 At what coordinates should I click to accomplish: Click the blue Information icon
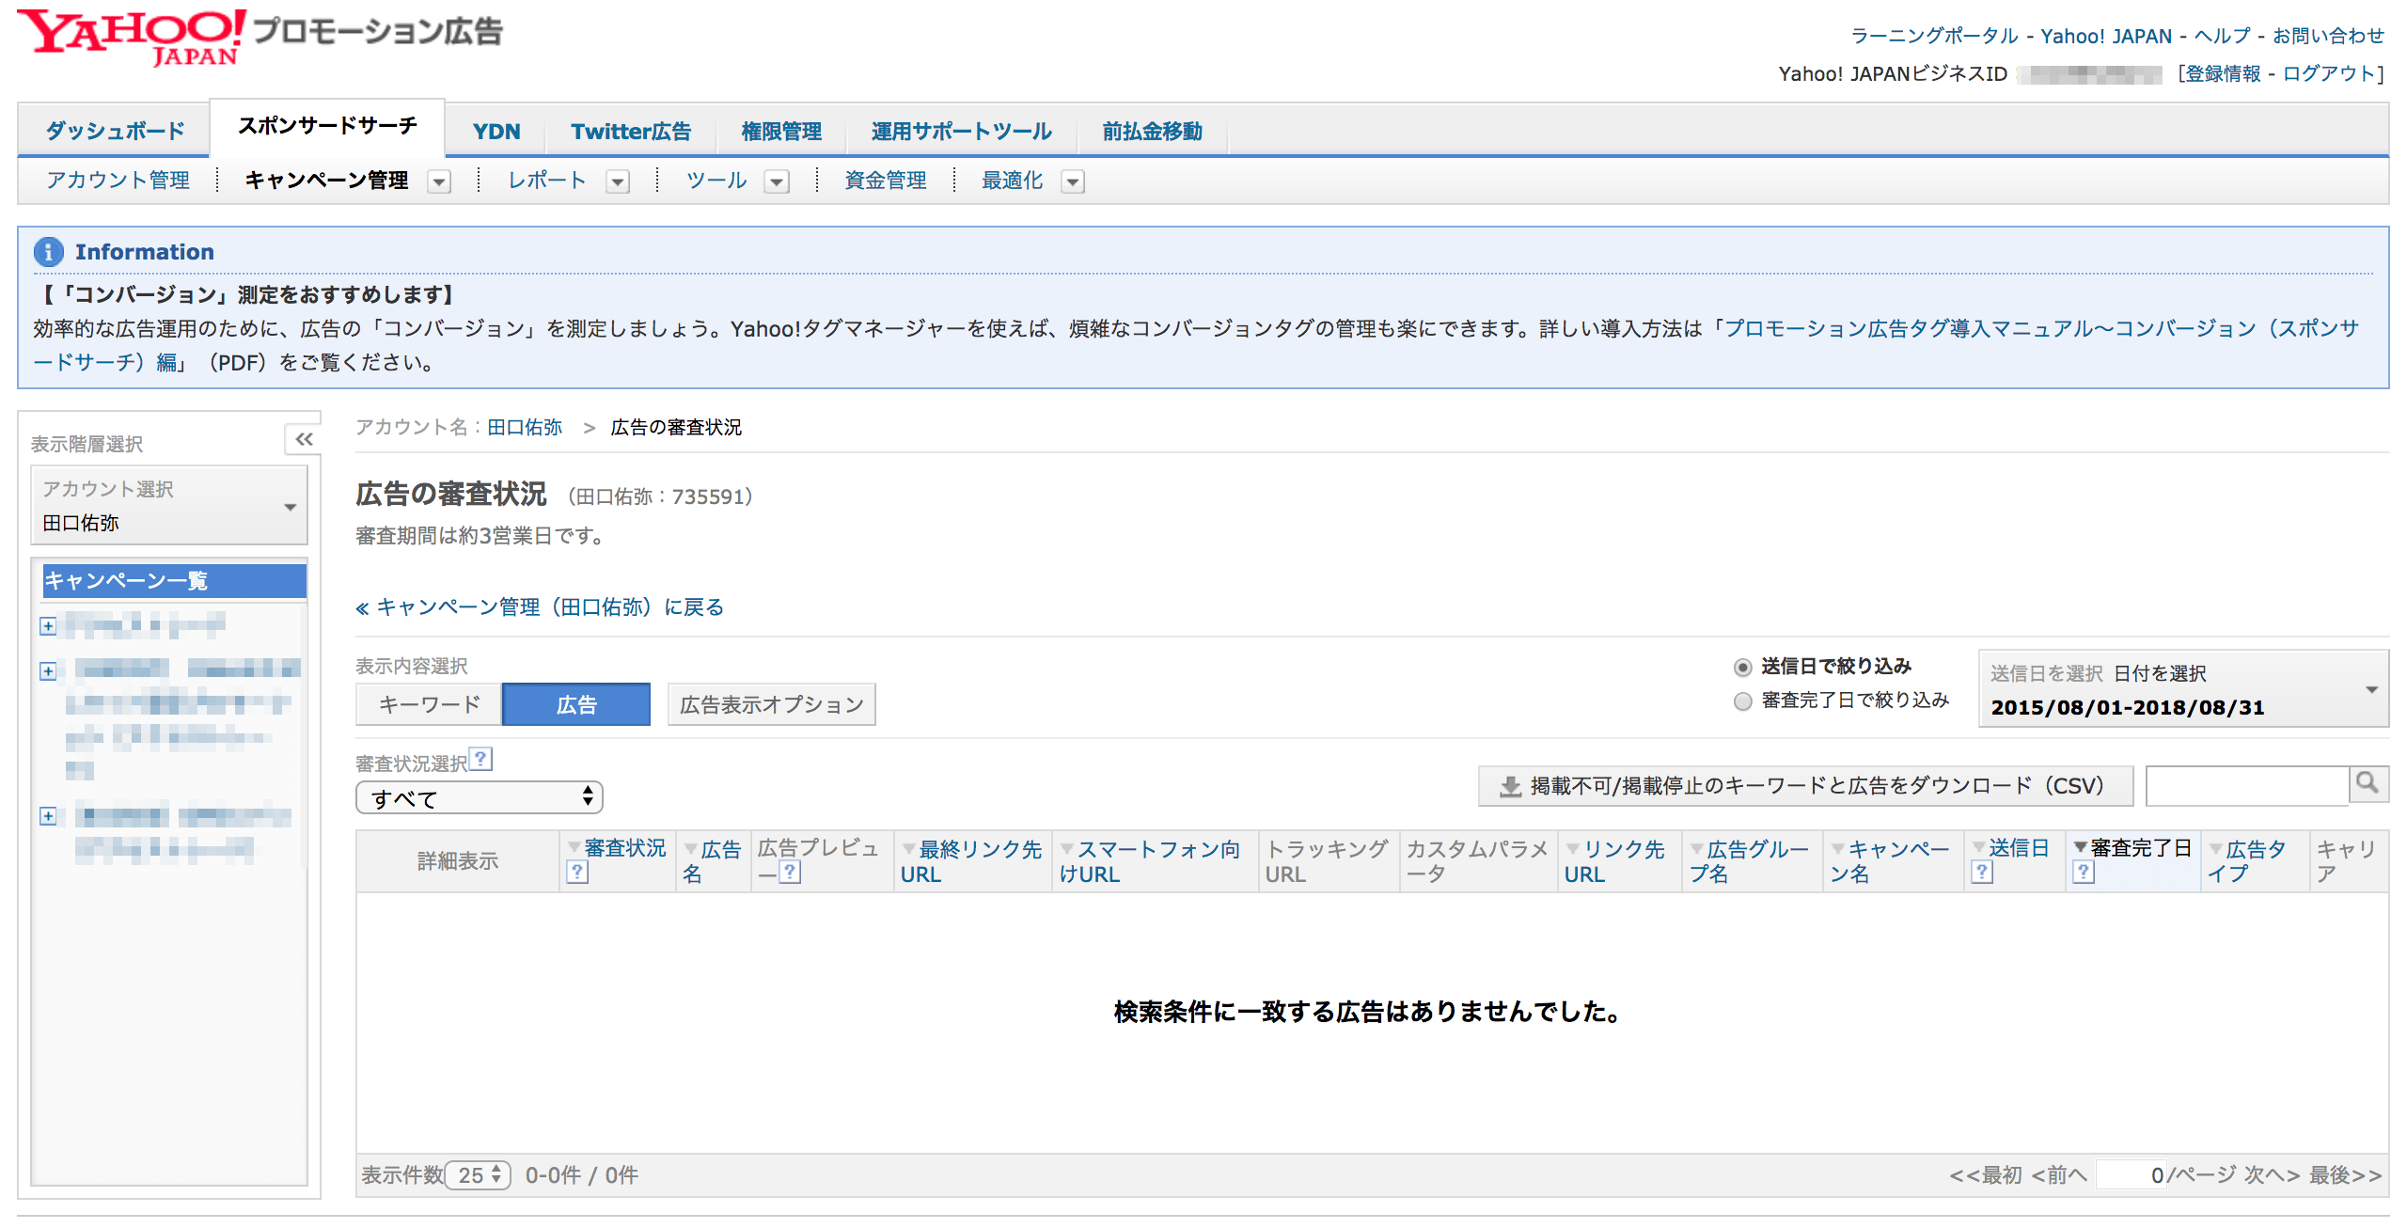click(x=49, y=252)
